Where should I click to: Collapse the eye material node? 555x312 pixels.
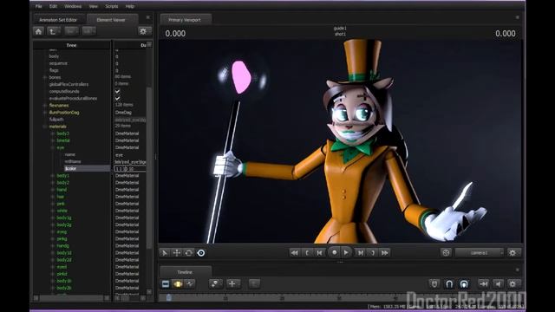[x=53, y=147]
